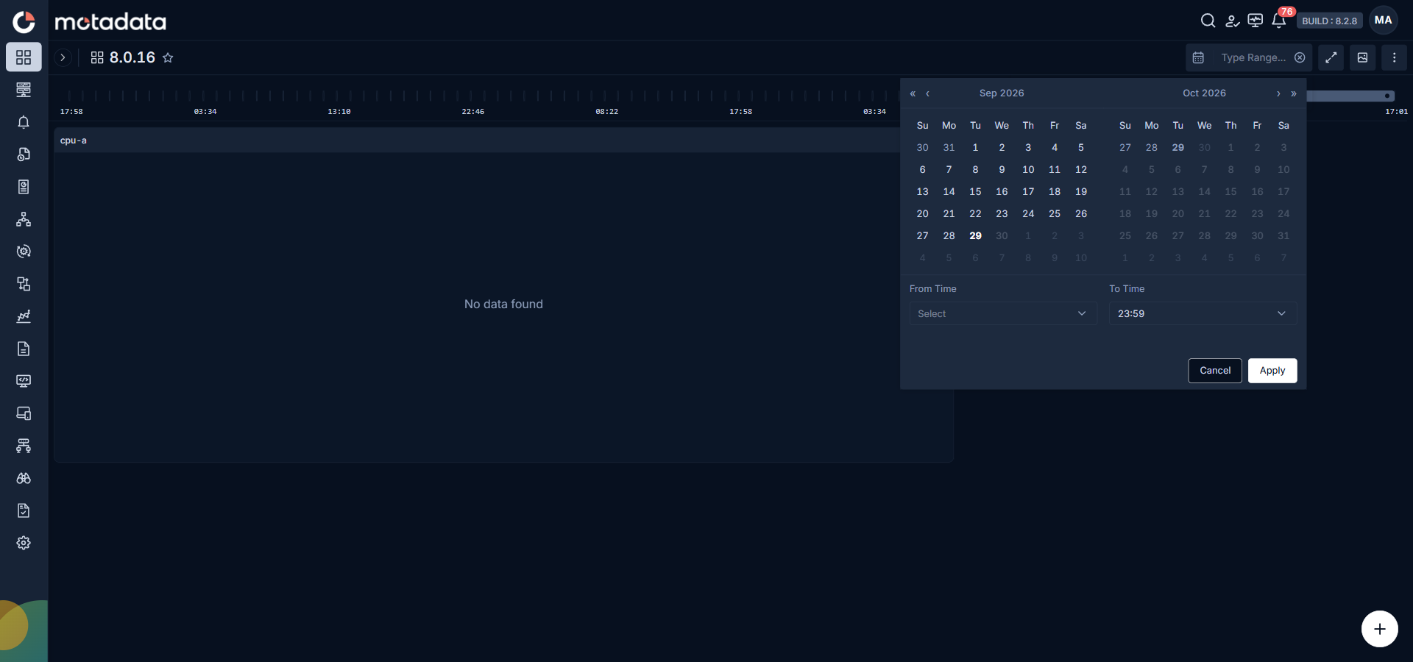Go to the next year with the double right arrow
The height and width of the screenshot is (662, 1413).
1294,93
